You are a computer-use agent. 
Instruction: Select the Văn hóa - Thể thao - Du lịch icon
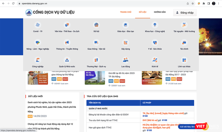tap(67, 25)
